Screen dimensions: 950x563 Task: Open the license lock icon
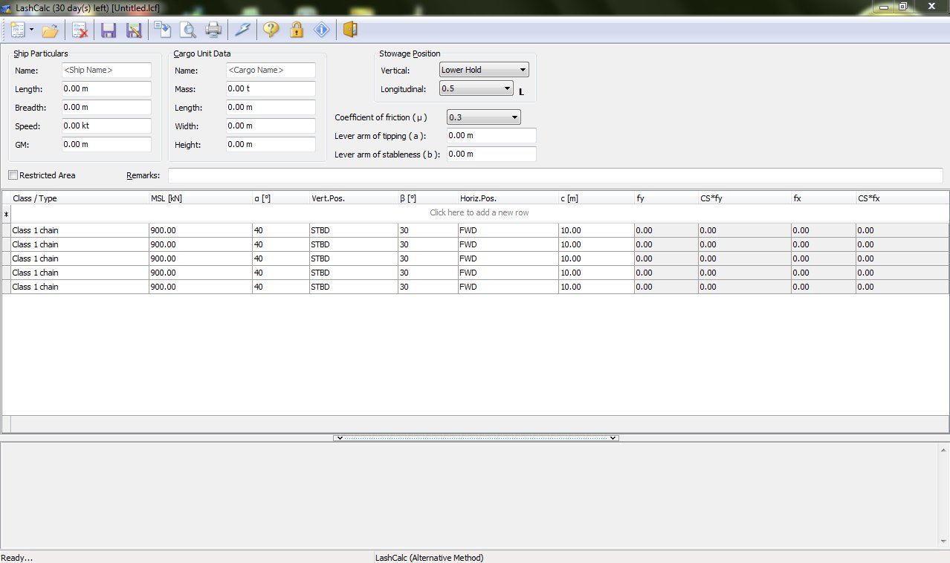297,30
